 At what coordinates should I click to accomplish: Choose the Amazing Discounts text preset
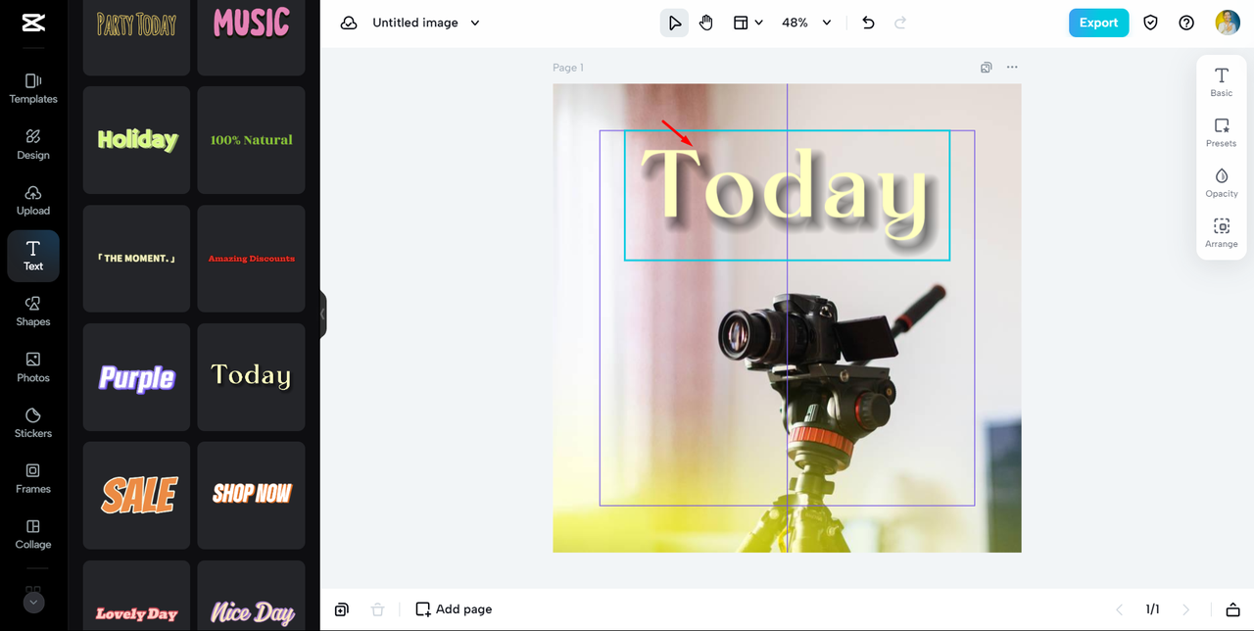tap(251, 259)
